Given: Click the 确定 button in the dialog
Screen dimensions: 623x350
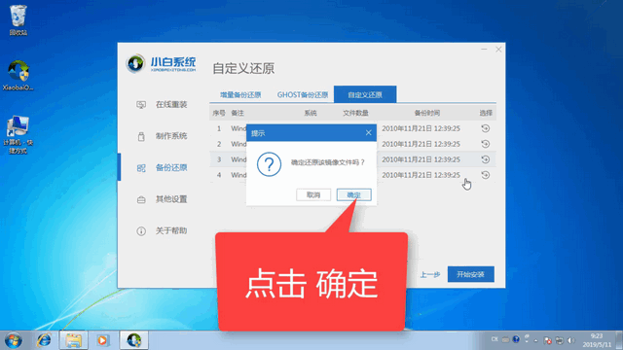Looking at the screenshot, I should (x=353, y=194).
